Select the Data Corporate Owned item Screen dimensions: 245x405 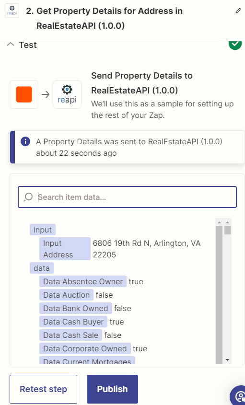pyautogui.click(x=85, y=348)
